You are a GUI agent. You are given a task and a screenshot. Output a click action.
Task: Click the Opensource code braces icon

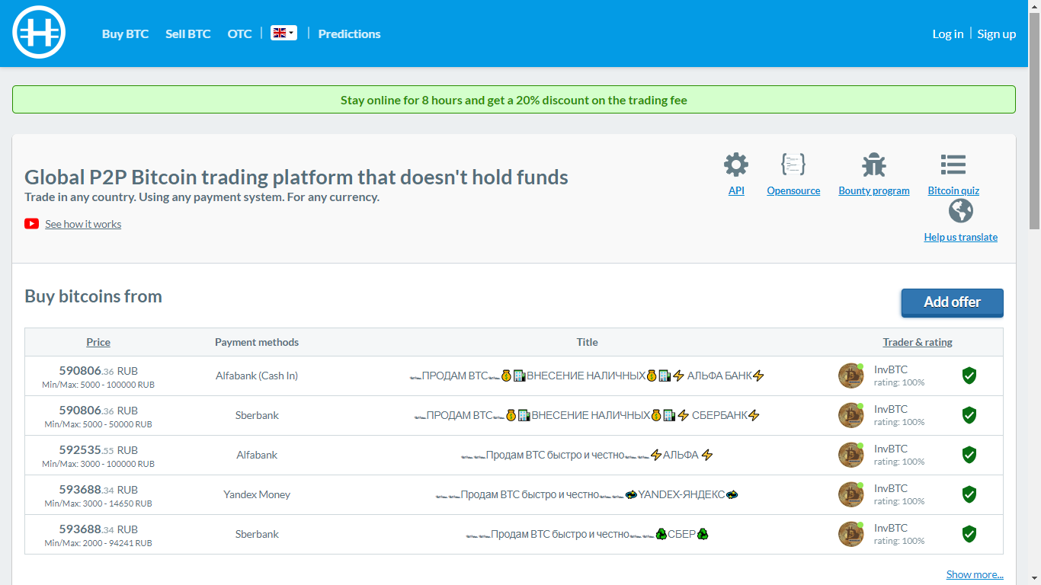(793, 165)
